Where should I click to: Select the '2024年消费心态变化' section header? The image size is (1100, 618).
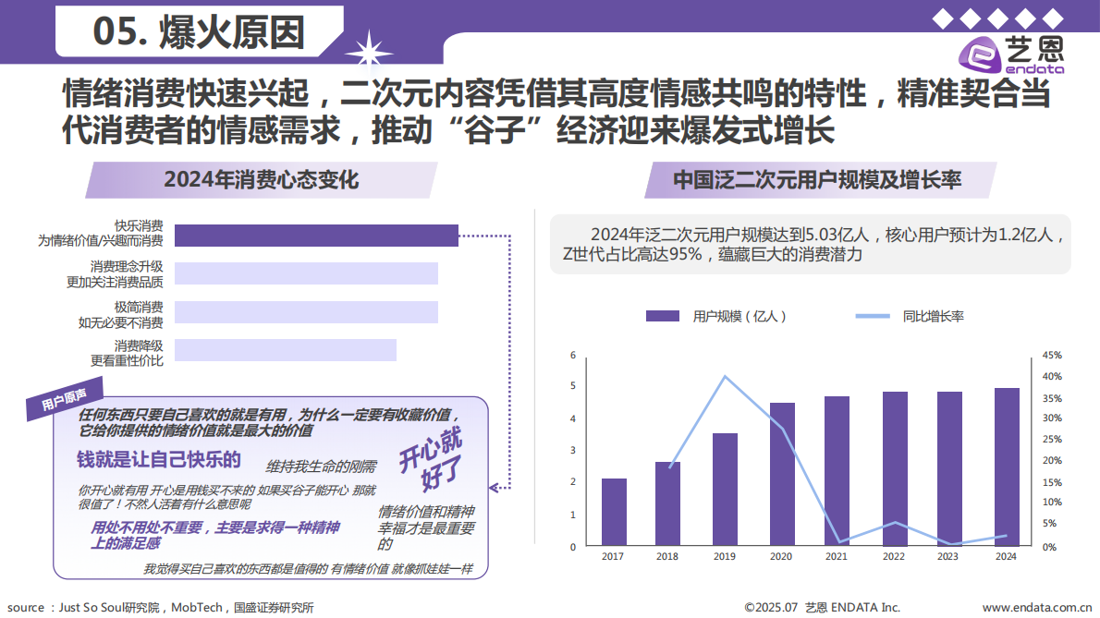pos(261,180)
